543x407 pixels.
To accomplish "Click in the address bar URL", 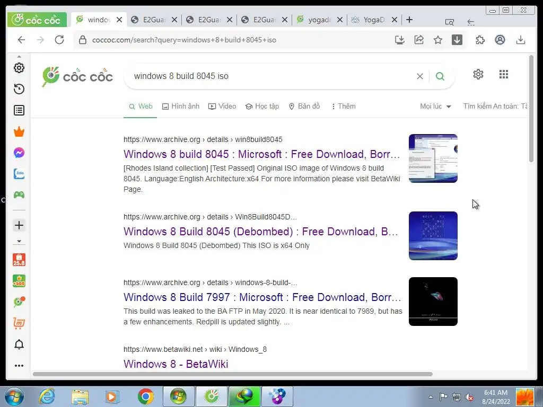I will (184, 40).
